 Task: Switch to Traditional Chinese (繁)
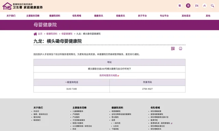(180, 5)
